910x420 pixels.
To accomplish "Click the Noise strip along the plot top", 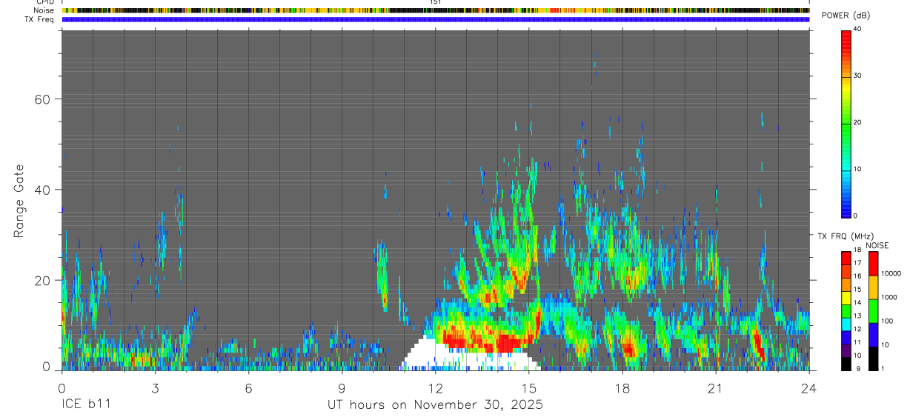I will point(436,10).
